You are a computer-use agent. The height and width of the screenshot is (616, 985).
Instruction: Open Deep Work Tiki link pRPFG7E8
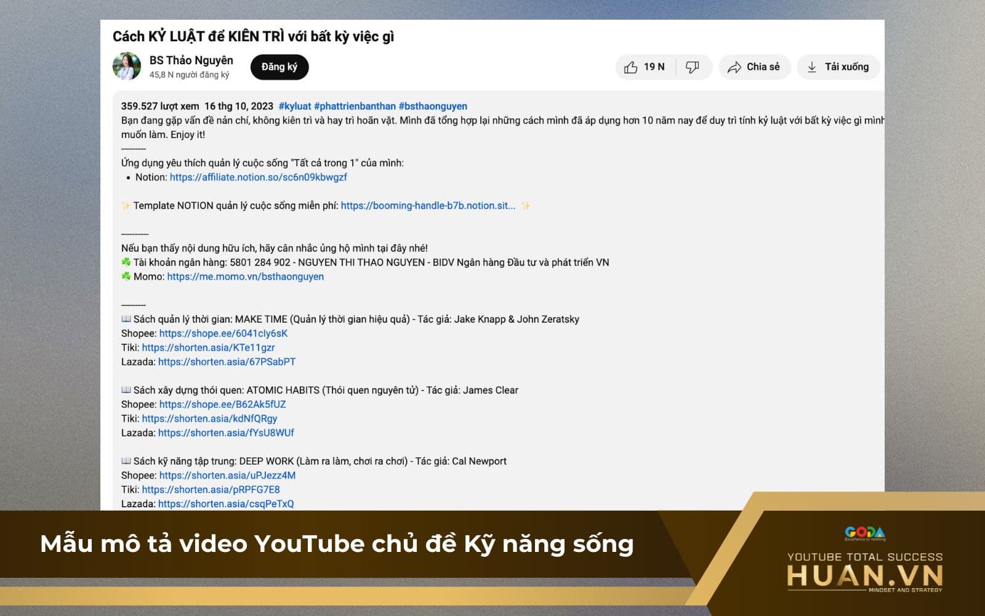coord(211,490)
